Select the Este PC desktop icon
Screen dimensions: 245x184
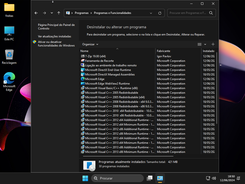point(9,33)
